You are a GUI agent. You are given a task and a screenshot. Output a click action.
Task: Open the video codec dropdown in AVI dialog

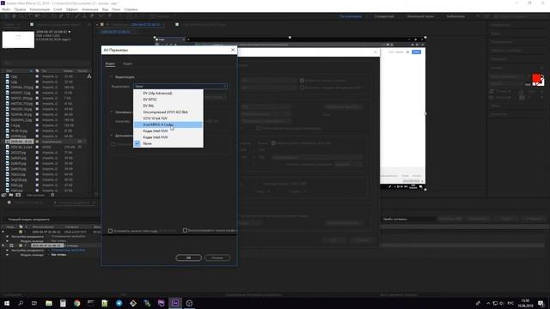pyautogui.click(x=180, y=86)
